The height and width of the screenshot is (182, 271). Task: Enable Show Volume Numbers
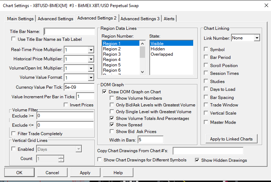112,98
